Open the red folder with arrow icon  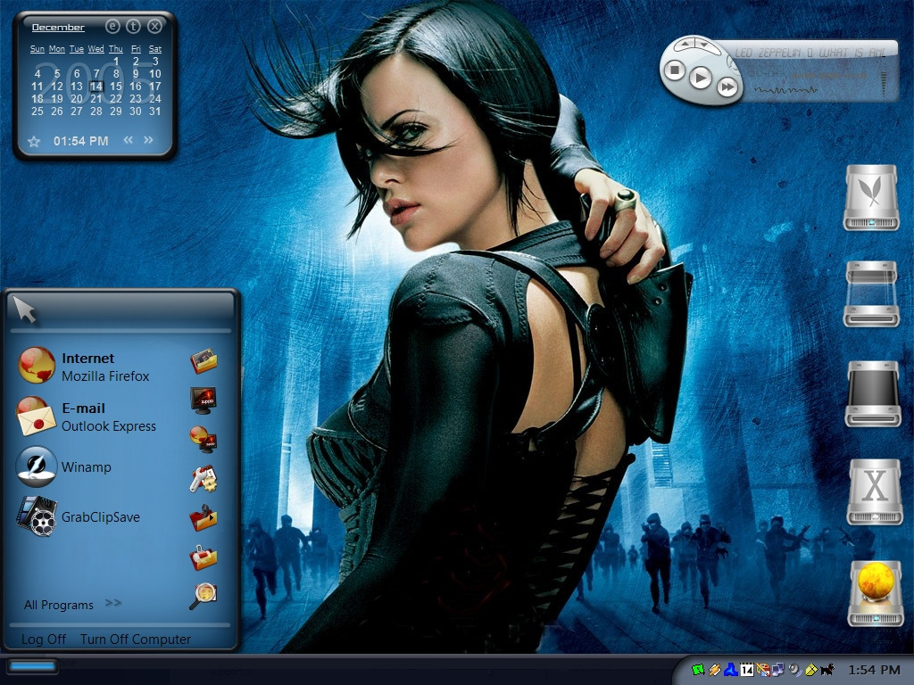click(204, 518)
